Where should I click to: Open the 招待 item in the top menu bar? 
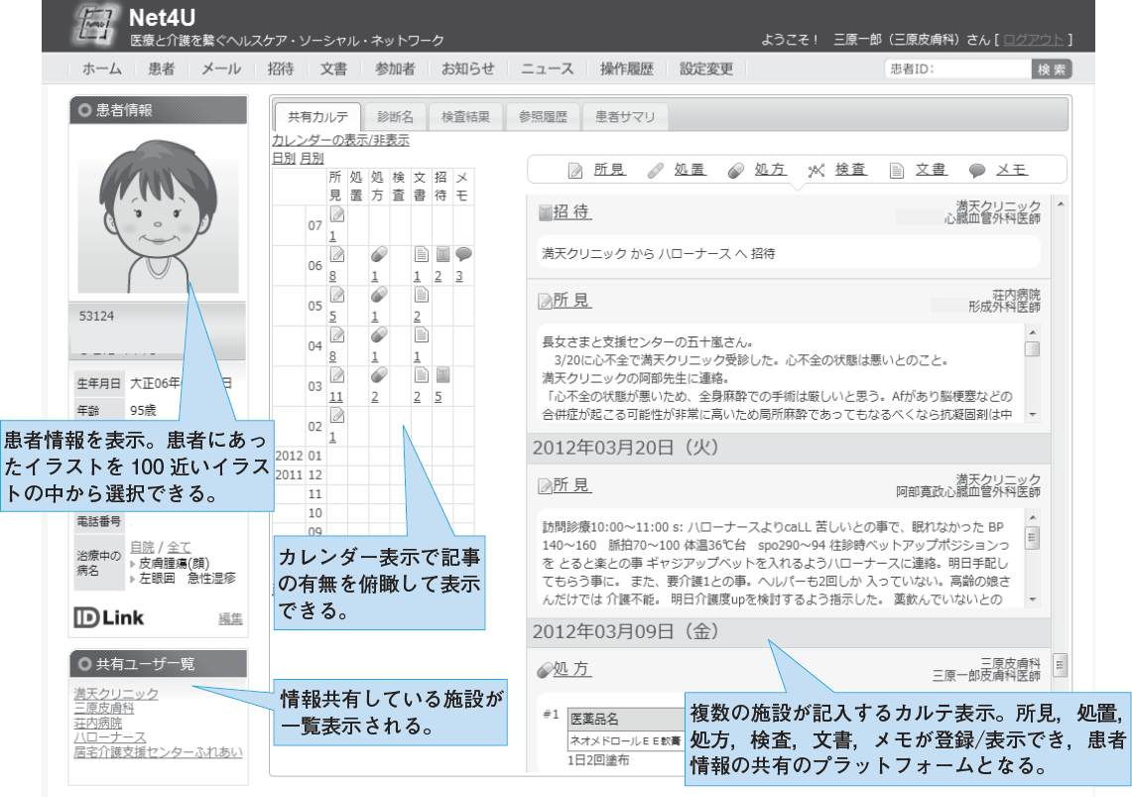(281, 68)
